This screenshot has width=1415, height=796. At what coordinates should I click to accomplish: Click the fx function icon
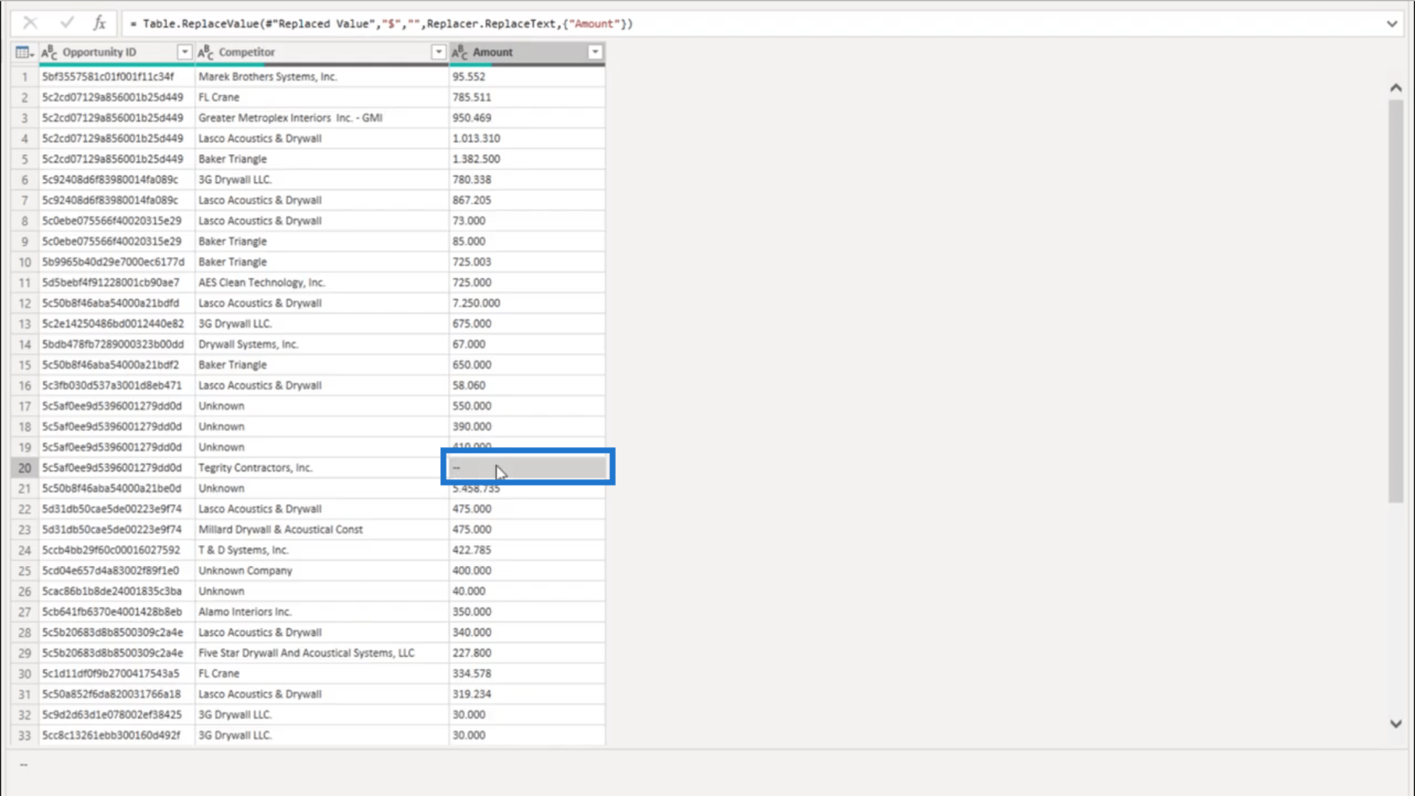[99, 23]
